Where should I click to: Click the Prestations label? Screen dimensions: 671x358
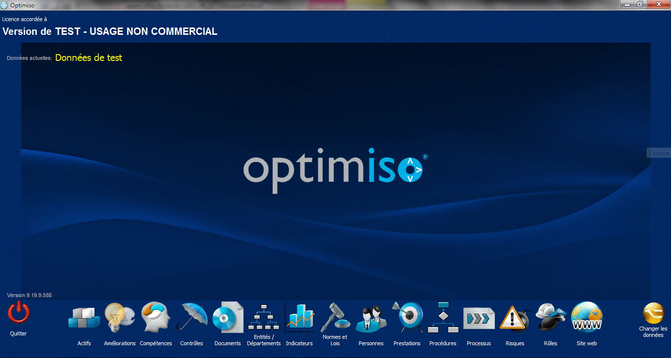(x=407, y=343)
